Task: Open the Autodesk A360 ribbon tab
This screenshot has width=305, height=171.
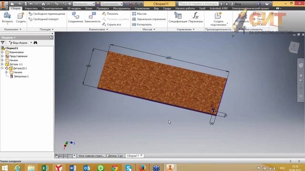Action: point(219,9)
